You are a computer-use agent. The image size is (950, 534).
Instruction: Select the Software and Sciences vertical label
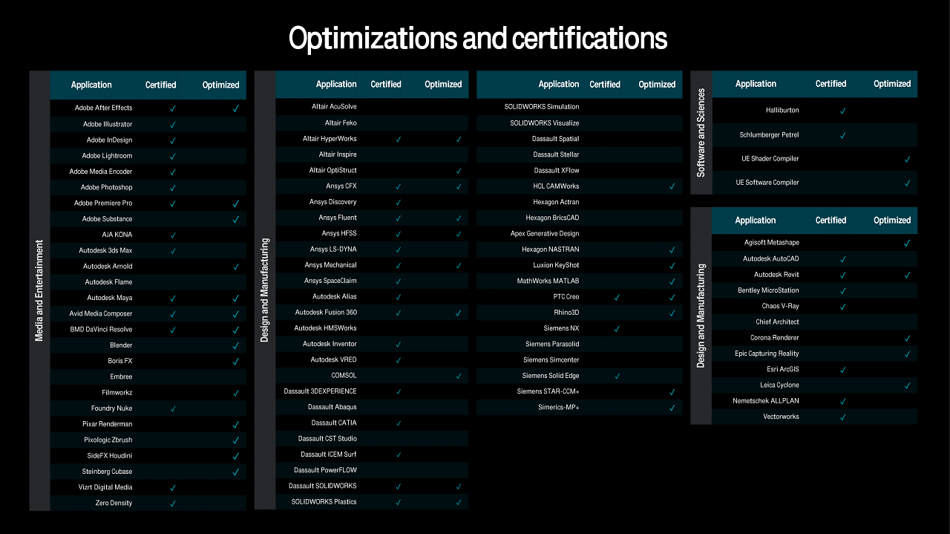(701, 132)
